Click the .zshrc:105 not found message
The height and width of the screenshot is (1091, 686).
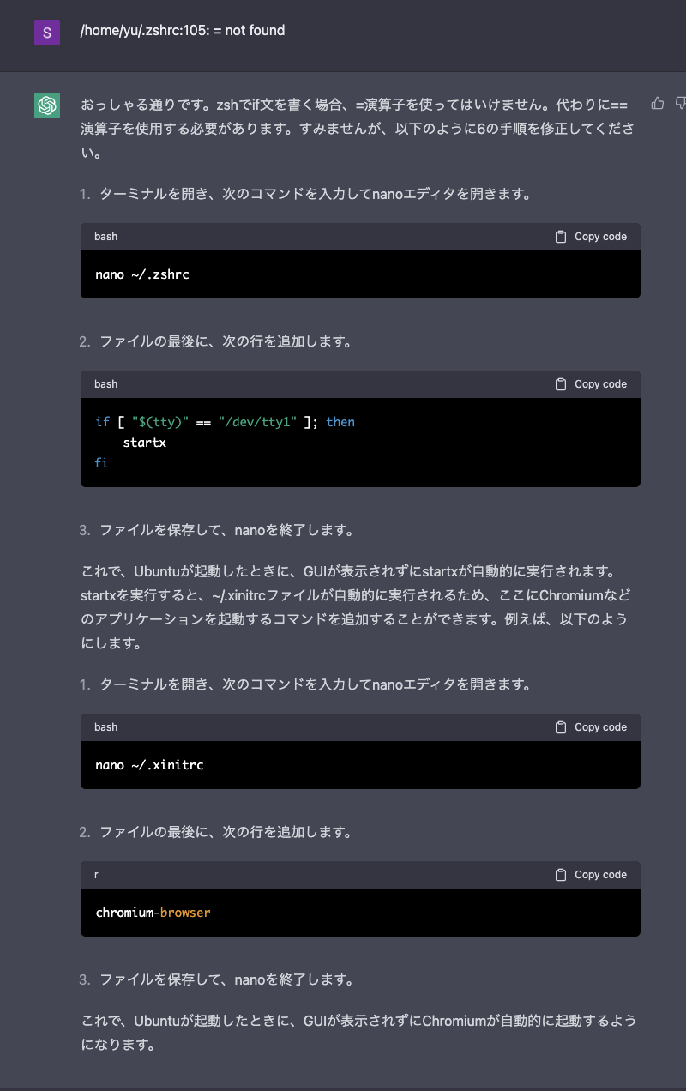pos(183,31)
